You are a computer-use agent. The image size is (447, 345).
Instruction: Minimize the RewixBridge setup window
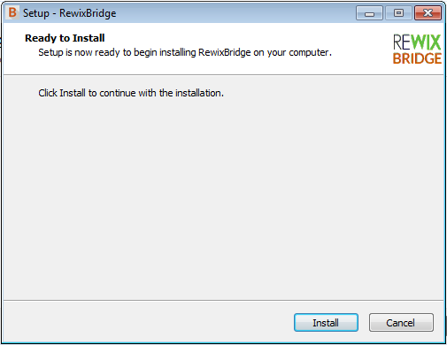[369, 13]
